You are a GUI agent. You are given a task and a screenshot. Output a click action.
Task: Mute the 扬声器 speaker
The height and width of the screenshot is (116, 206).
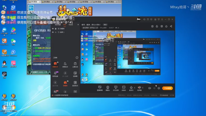click(139, 88)
